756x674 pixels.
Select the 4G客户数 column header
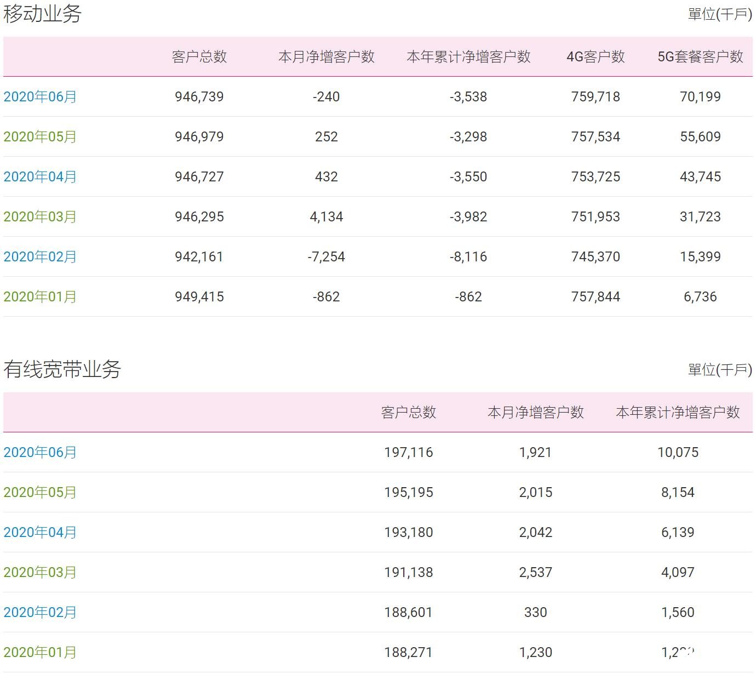pyautogui.click(x=595, y=56)
